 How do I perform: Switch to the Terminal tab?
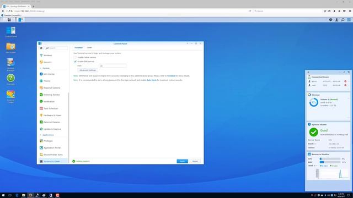pyautogui.click(x=78, y=48)
